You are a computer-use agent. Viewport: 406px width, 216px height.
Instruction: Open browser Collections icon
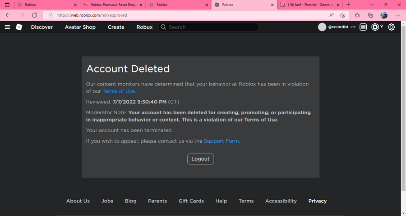(x=370, y=15)
